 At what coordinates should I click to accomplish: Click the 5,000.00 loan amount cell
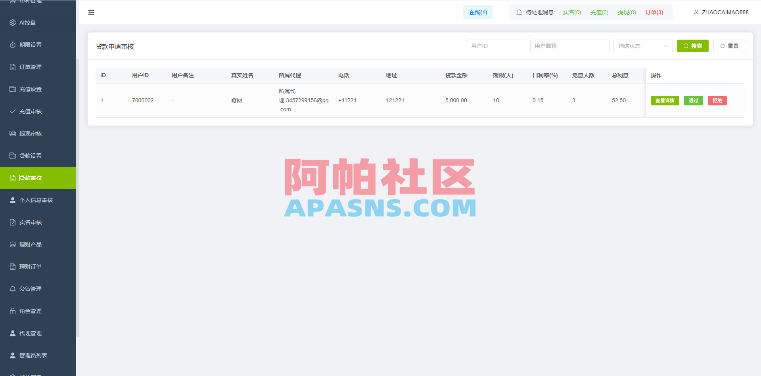click(x=456, y=101)
